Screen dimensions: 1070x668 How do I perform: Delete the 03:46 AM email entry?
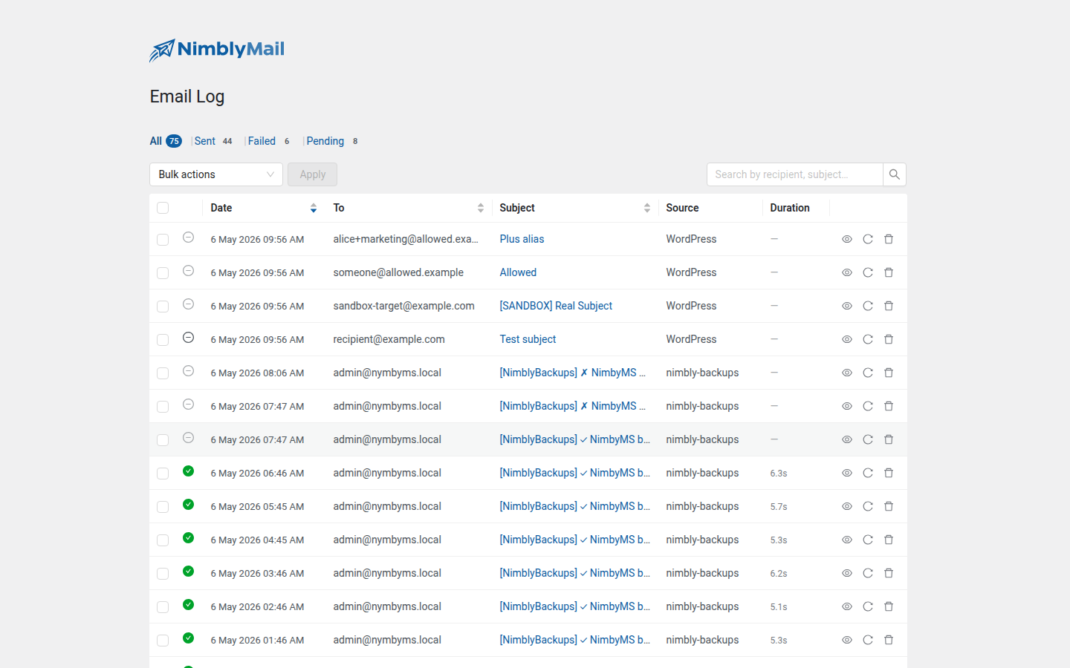coord(888,573)
